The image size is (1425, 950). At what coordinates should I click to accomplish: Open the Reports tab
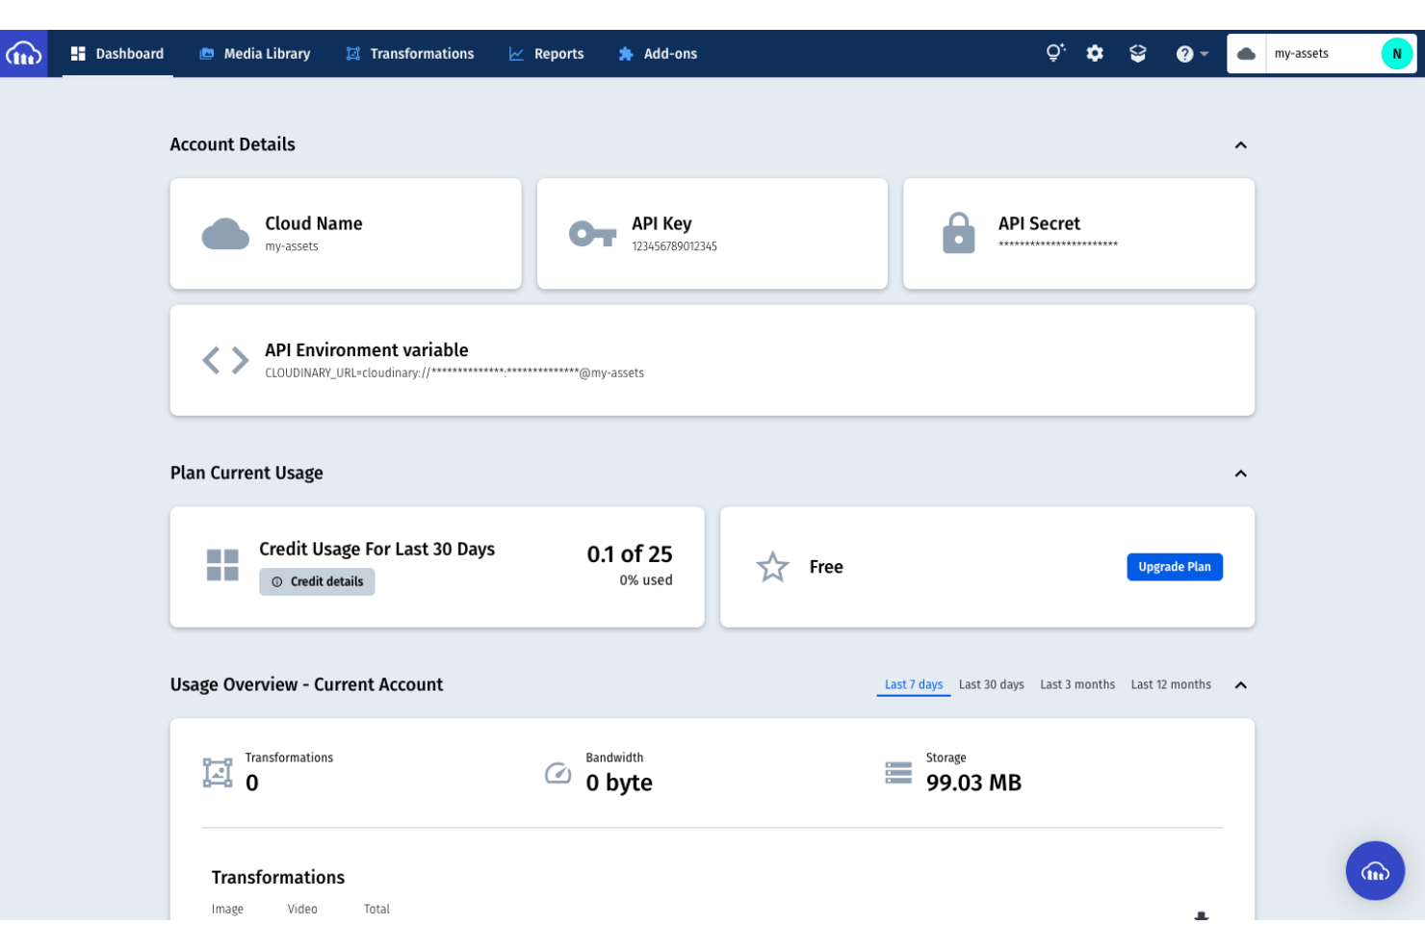coord(547,54)
